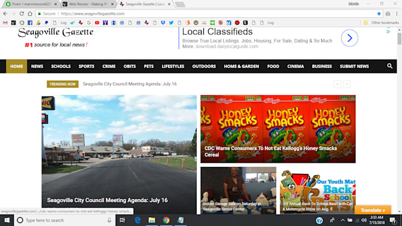Open the CRIME section
The height and width of the screenshot is (226, 402).
tap(109, 66)
